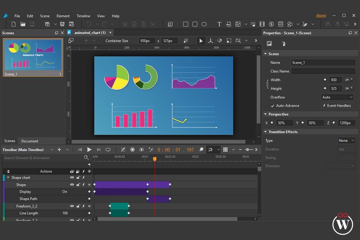Open the Shapes library icon
The image size is (360, 240).
click(x=290, y=24)
